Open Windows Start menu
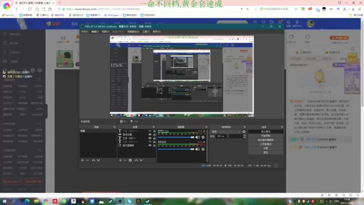The width and height of the screenshot is (364, 205). pyautogui.click(x=5, y=201)
